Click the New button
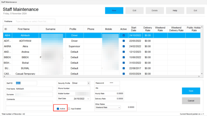Viewport: 207px width, 116px height. [x=114, y=10]
